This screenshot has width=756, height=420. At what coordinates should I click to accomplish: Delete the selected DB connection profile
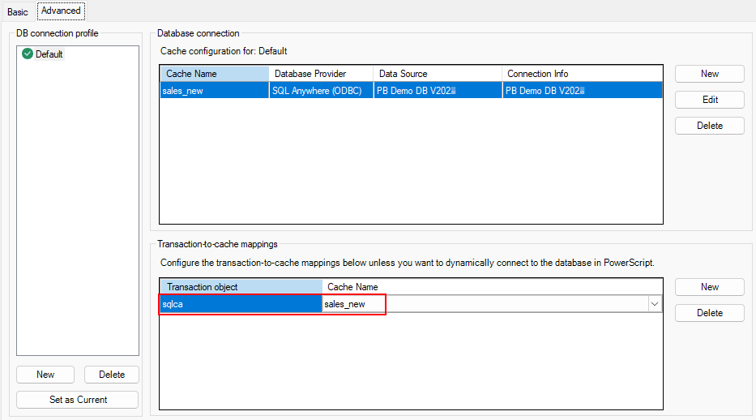click(x=112, y=375)
